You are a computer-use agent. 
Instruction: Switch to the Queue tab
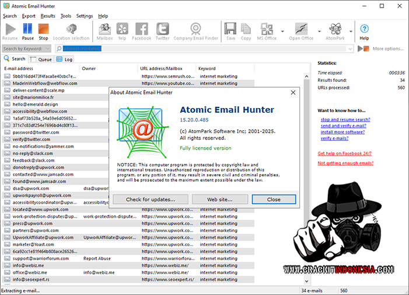pos(41,59)
